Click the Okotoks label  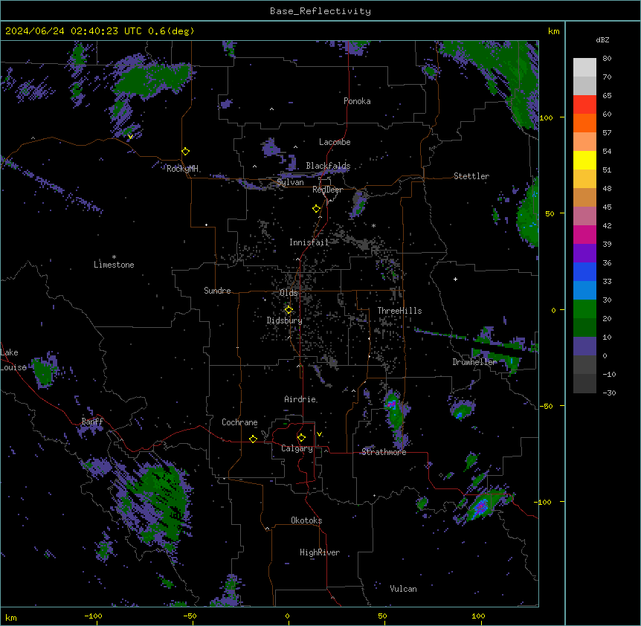click(x=306, y=520)
